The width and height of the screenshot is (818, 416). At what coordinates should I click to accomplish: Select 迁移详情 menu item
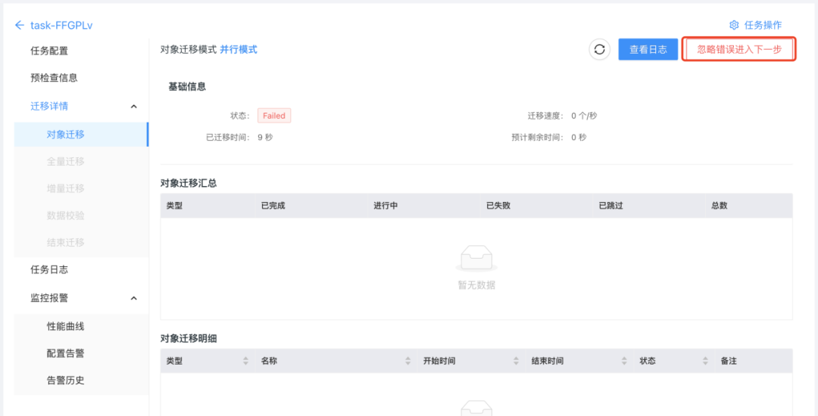[x=49, y=106]
